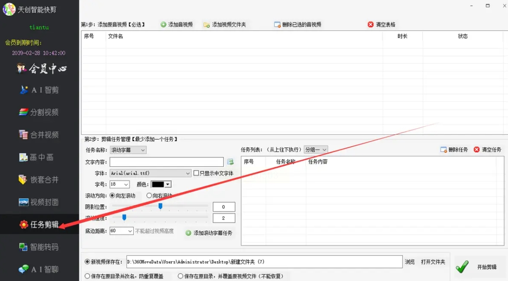Open the 字体 Arial dropdown
Screen dimensions: 508x281
[151, 173]
